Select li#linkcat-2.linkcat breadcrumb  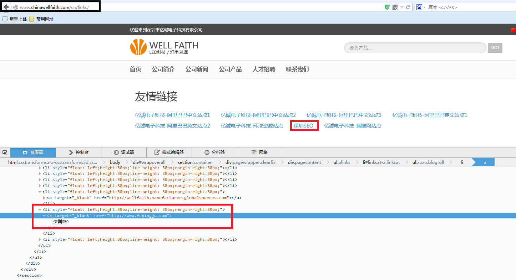381,162
